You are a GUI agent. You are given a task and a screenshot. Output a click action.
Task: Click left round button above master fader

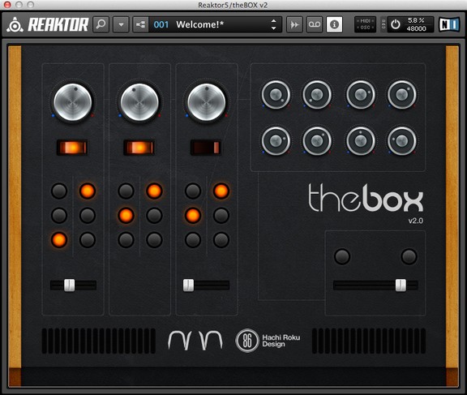coord(342,256)
